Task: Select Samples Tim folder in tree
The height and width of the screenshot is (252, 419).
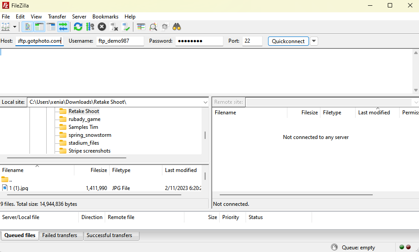Action: click(83, 127)
